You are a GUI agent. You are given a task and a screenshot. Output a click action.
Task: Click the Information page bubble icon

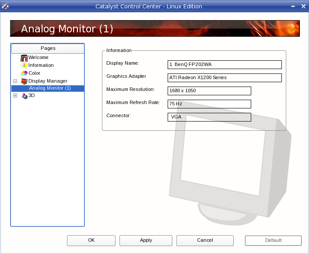[24, 66]
